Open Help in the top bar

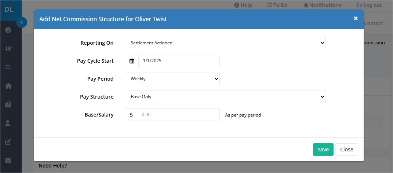[x=243, y=5]
